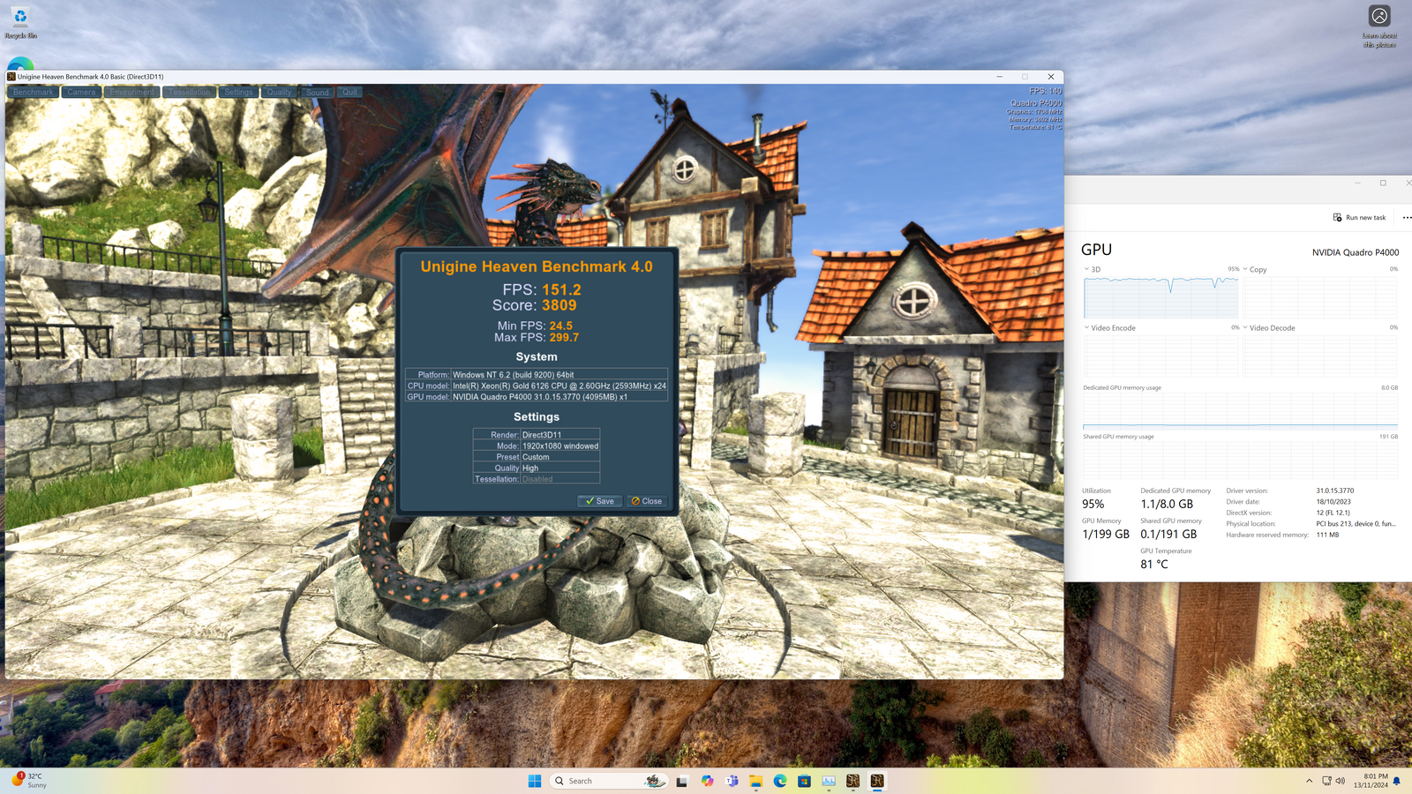This screenshot has width=1412, height=794.
Task: Click the 3D utilization graph
Action: (x=1161, y=297)
